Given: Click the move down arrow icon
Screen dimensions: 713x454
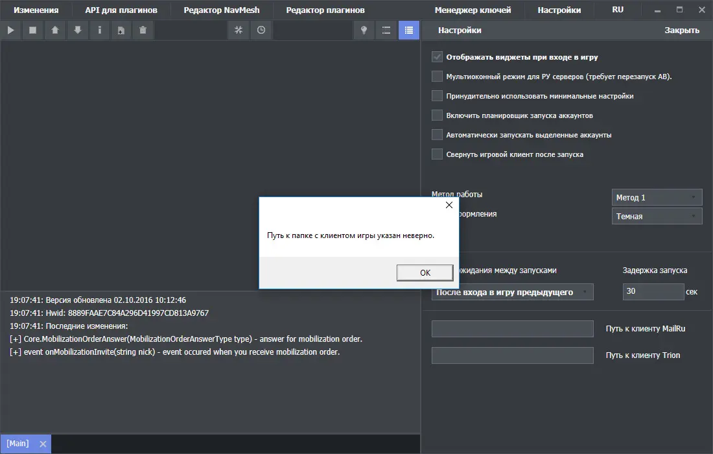Looking at the screenshot, I should click(x=77, y=30).
